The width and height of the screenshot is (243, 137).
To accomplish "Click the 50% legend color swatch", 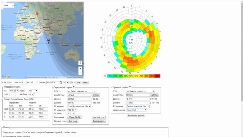I will (x=131, y=76).
